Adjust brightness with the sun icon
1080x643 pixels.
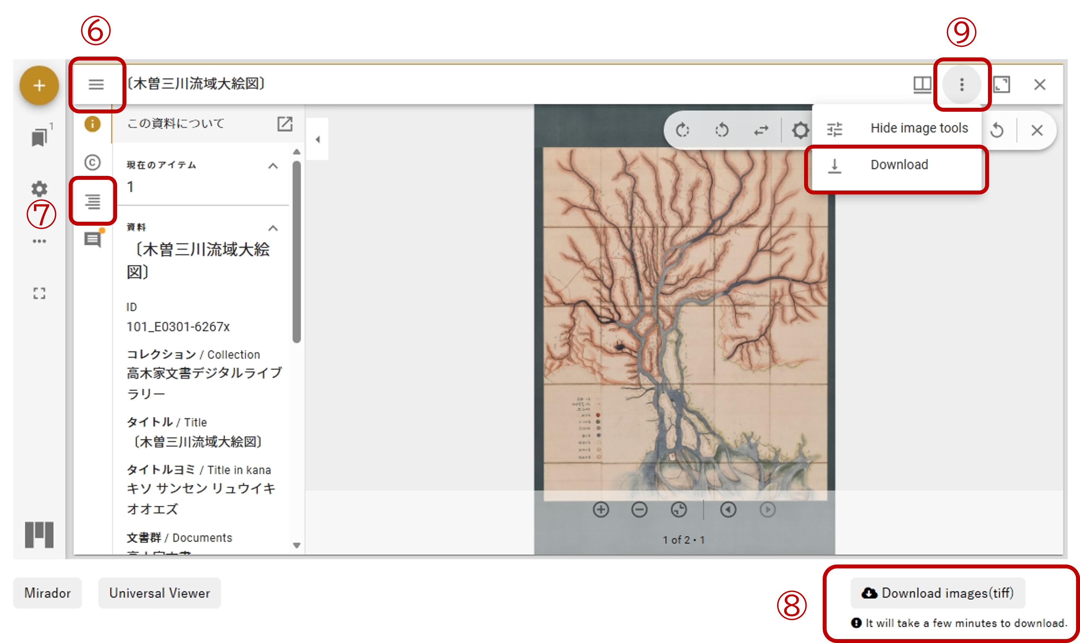pyautogui.click(x=800, y=130)
